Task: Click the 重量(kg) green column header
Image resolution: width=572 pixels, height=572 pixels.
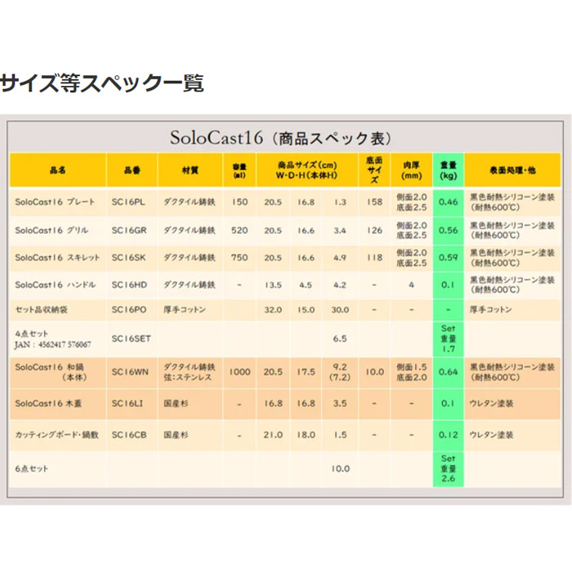Action: click(x=449, y=170)
